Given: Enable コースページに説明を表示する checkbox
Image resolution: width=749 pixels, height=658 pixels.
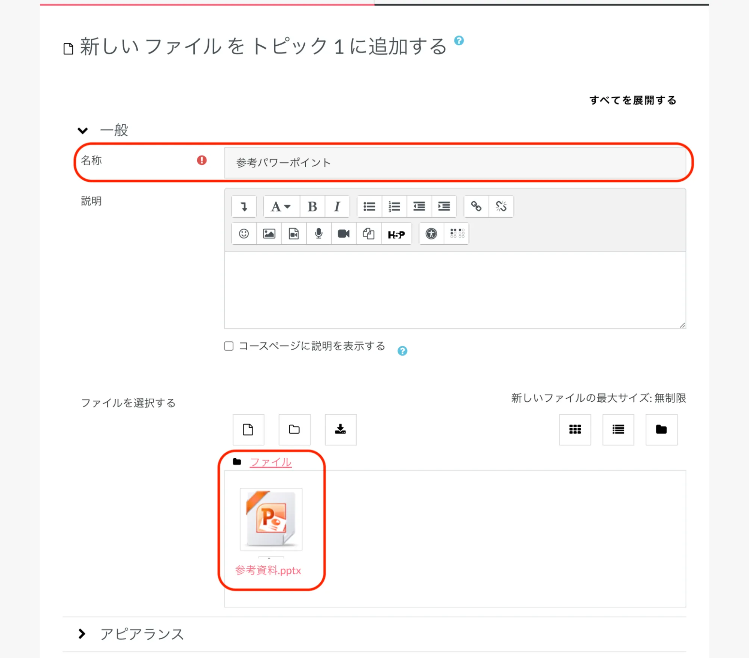Looking at the screenshot, I should pyautogui.click(x=229, y=346).
